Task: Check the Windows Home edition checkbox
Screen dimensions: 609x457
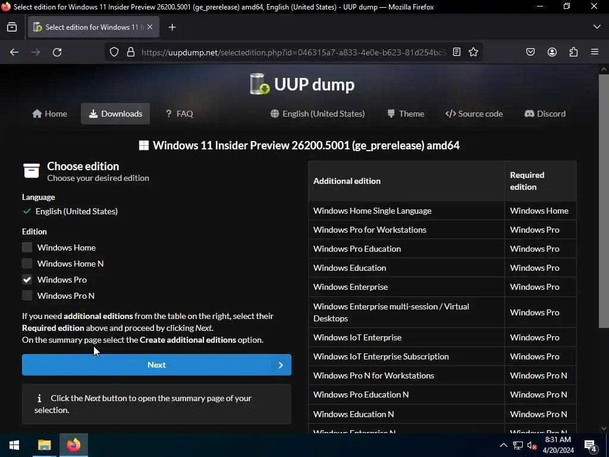Action: 27,248
